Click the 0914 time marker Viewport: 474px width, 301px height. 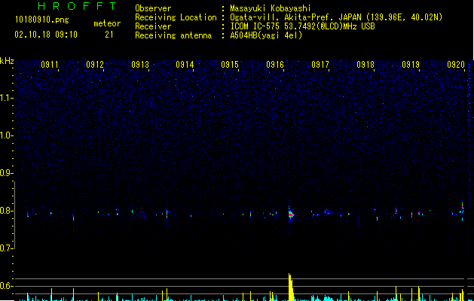pyautogui.click(x=185, y=65)
